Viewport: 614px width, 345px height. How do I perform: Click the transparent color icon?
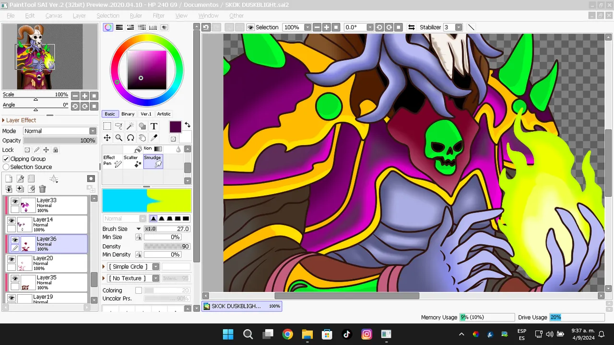tap(173, 139)
